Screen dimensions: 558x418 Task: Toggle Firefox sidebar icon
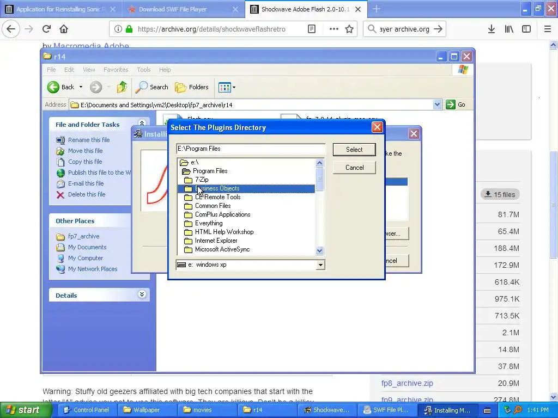(x=526, y=29)
